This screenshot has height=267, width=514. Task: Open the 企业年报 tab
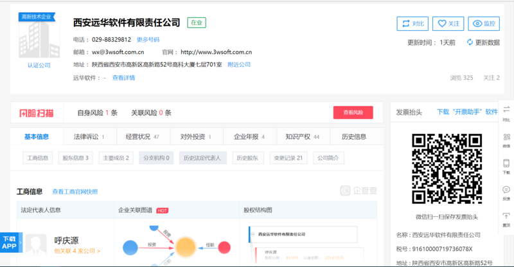coord(250,136)
